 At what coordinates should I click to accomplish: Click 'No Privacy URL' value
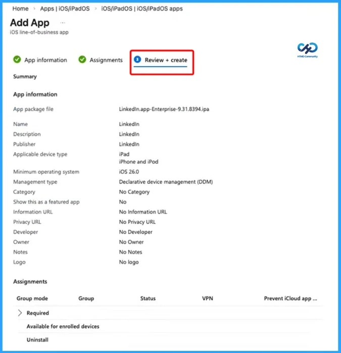137,222
